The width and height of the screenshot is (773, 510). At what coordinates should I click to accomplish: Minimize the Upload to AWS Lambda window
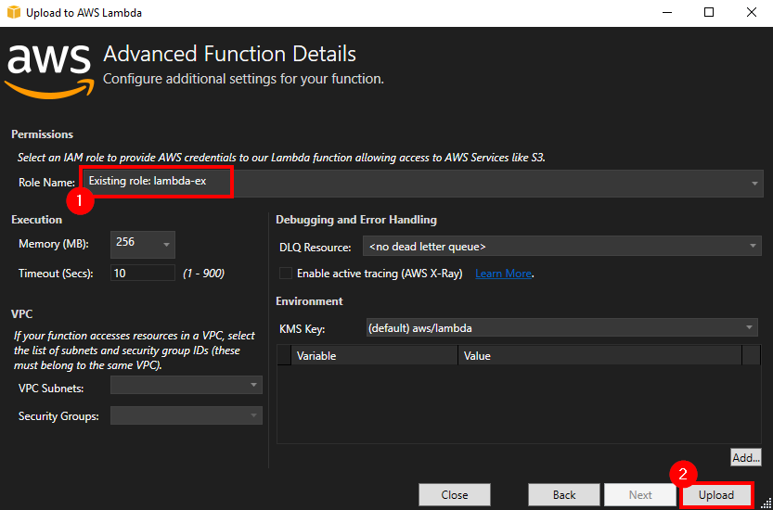click(x=666, y=13)
